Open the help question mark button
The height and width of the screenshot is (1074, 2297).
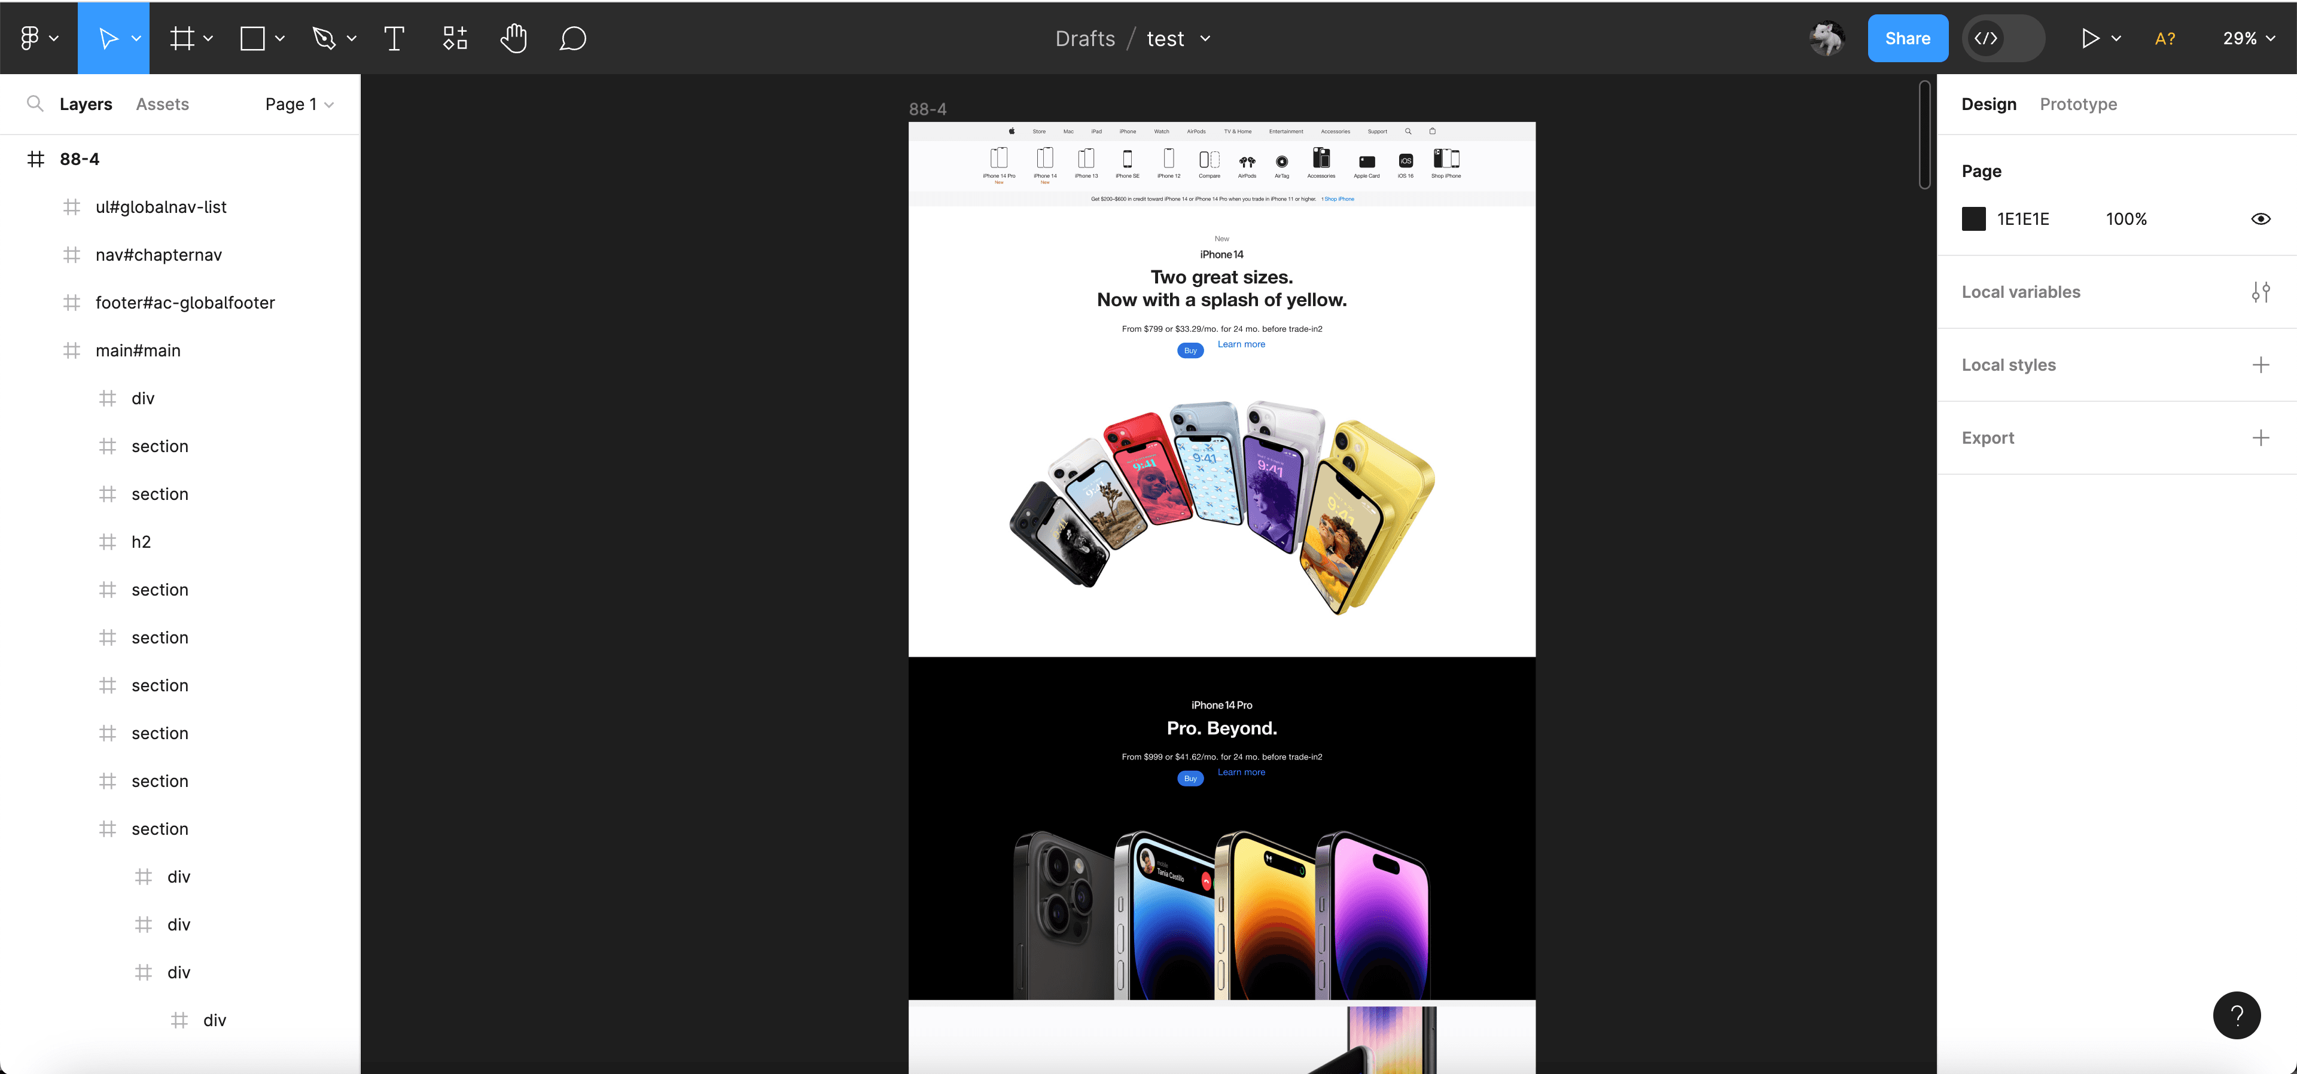(x=2237, y=1015)
